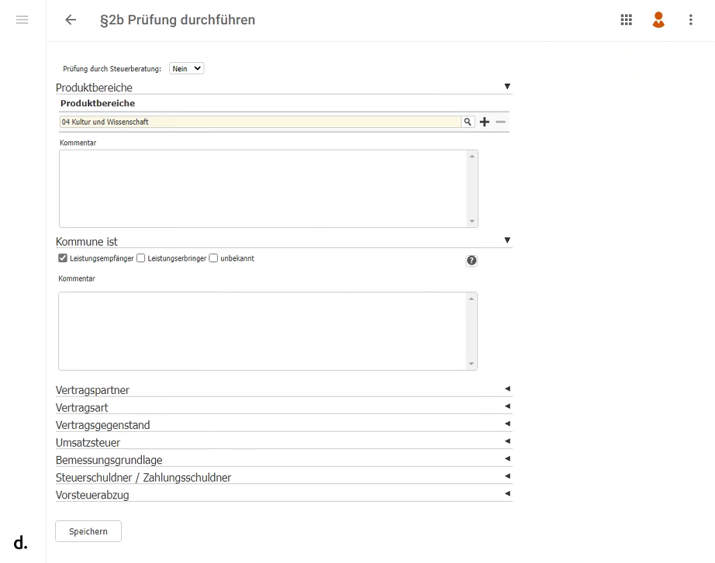Click the search magnifier in Produktbereiche field

(x=468, y=122)
